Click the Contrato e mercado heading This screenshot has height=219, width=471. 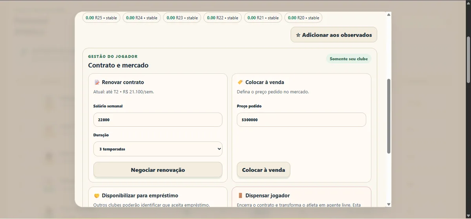tap(118, 65)
